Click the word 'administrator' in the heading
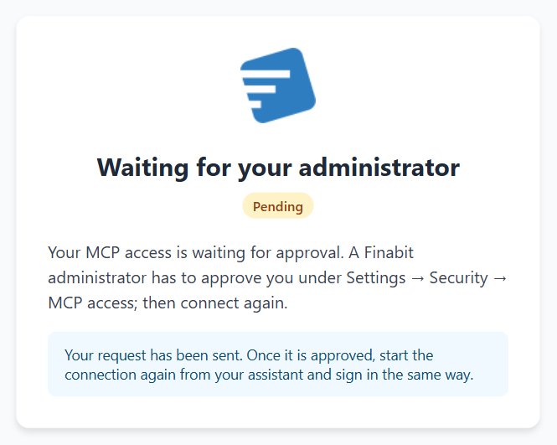 click(379, 168)
